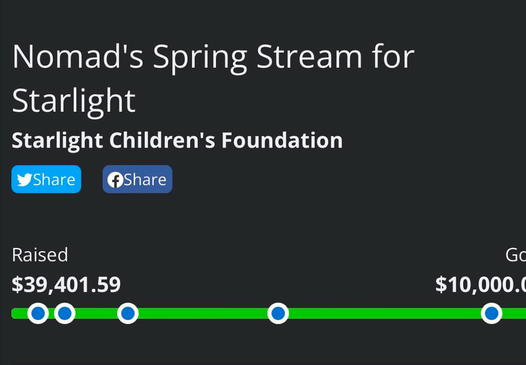Click the word "Starlight" in the heading
This screenshot has height=365, width=526.
click(74, 101)
